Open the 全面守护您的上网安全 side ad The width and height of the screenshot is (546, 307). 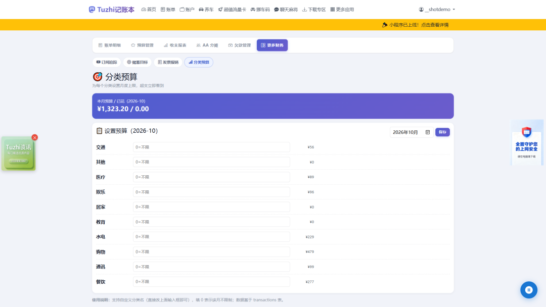526,142
